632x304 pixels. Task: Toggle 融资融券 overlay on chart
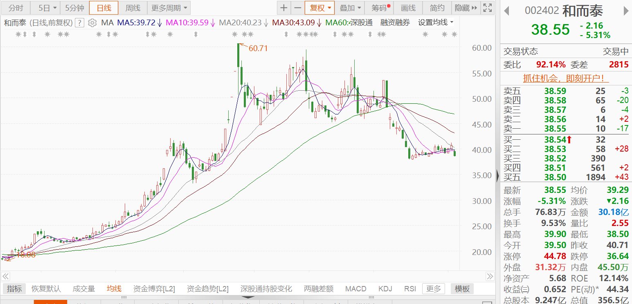click(395, 23)
